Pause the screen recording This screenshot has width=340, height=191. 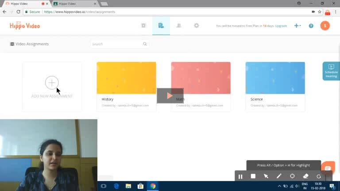pyautogui.click(x=240, y=176)
